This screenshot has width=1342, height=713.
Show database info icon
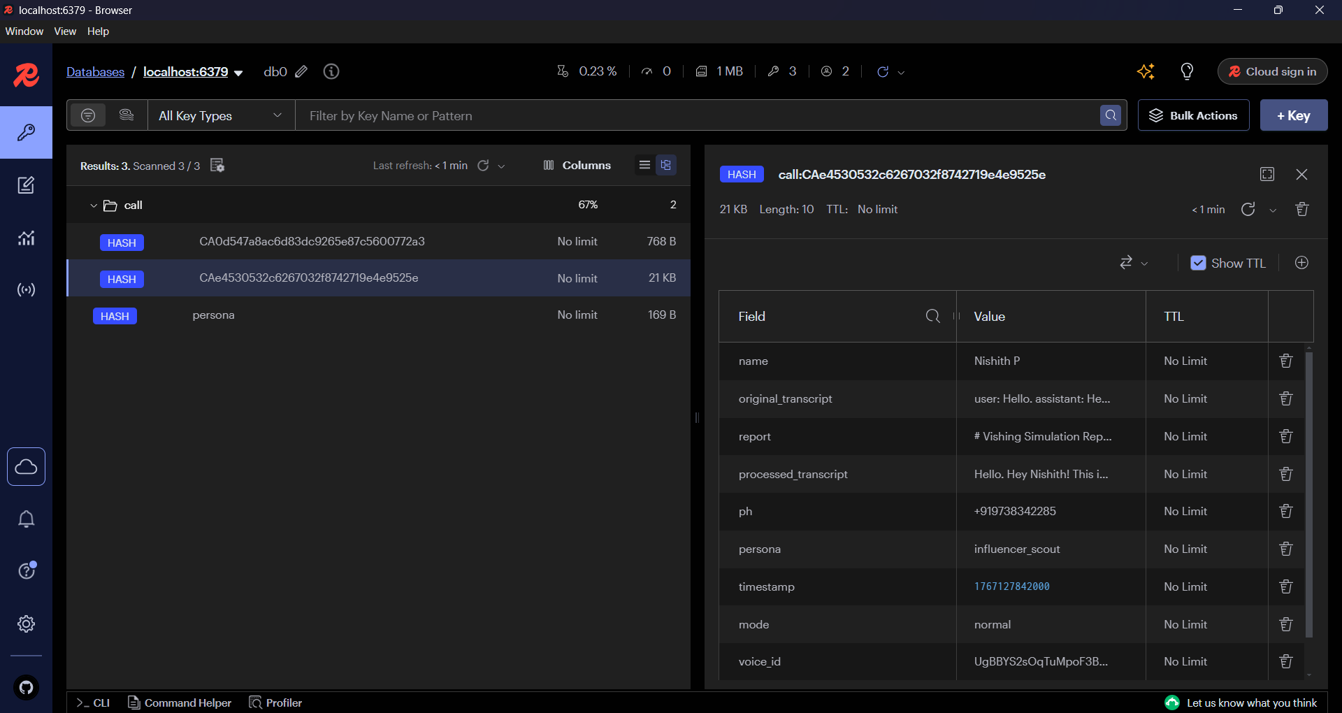tap(331, 71)
